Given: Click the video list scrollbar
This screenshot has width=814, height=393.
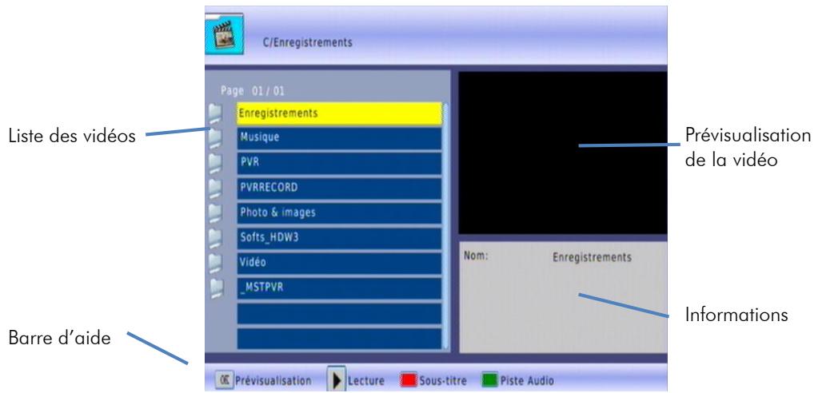Looking at the screenshot, I should (x=445, y=226).
